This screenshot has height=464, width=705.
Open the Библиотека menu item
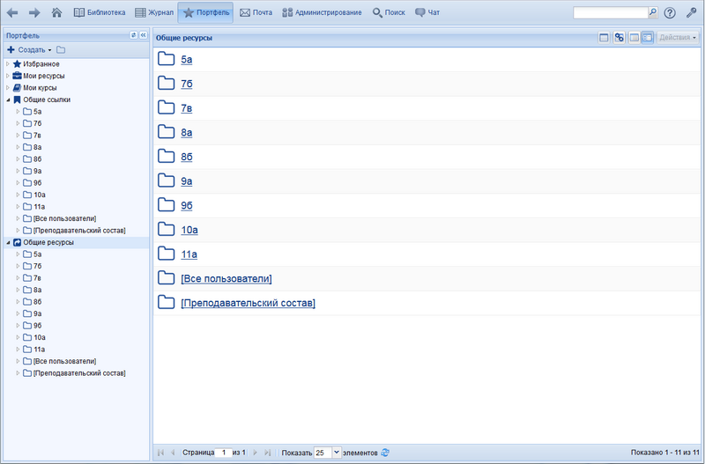[99, 12]
